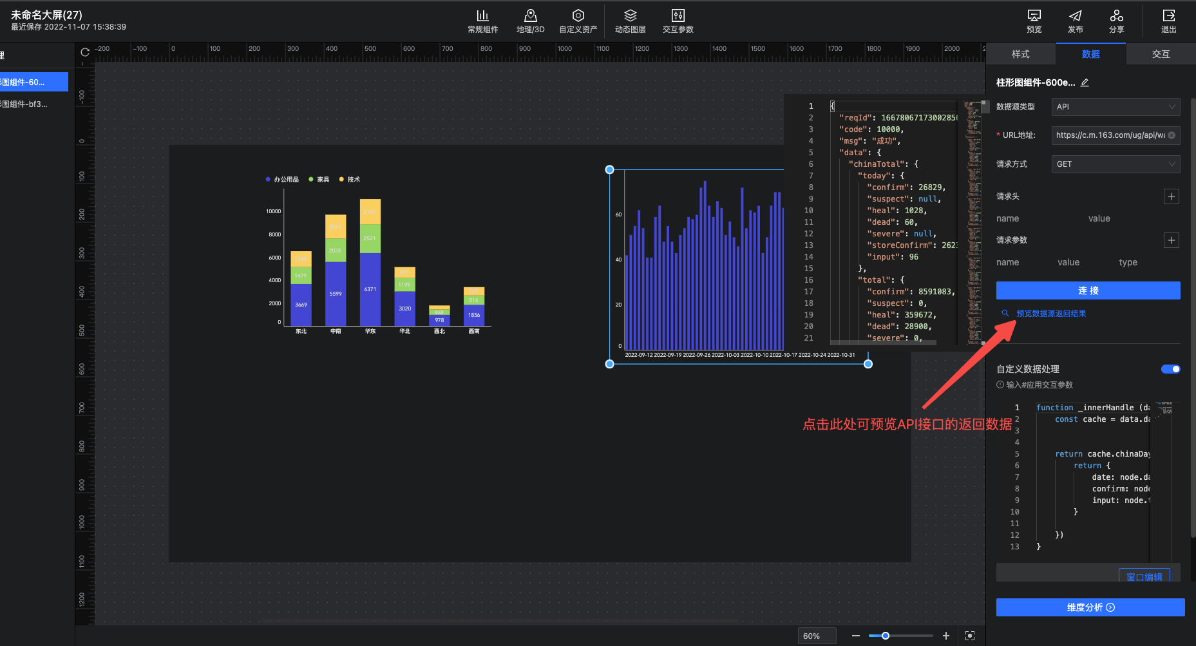Click the 连接 connect button
The width and height of the screenshot is (1196, 646).
point(1088,290)
